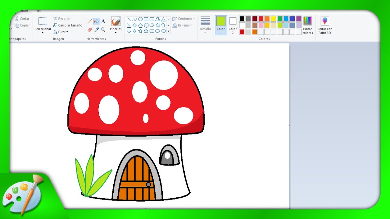Click Editar con Paint 3D
Screen dimensions: 390x219
(x=325, y=25)
